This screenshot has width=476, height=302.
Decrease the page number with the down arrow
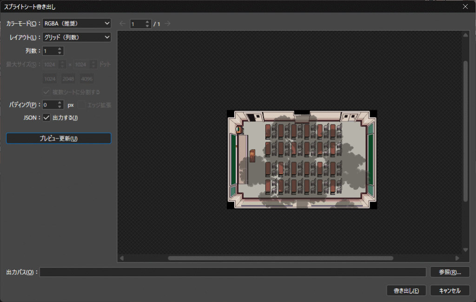point(147,26)
